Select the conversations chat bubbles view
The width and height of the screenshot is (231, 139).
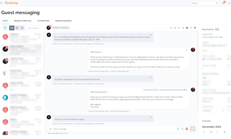(x=12, y=28)
